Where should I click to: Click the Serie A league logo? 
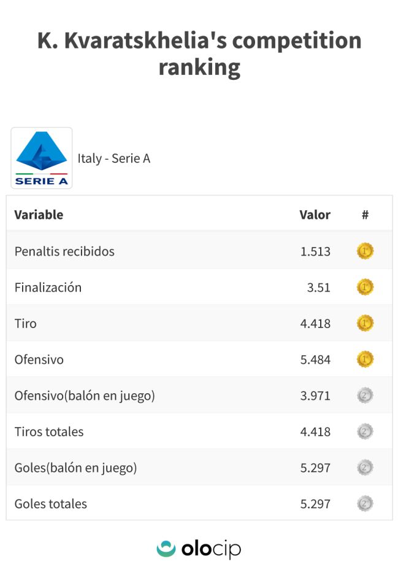click(42, 158)
